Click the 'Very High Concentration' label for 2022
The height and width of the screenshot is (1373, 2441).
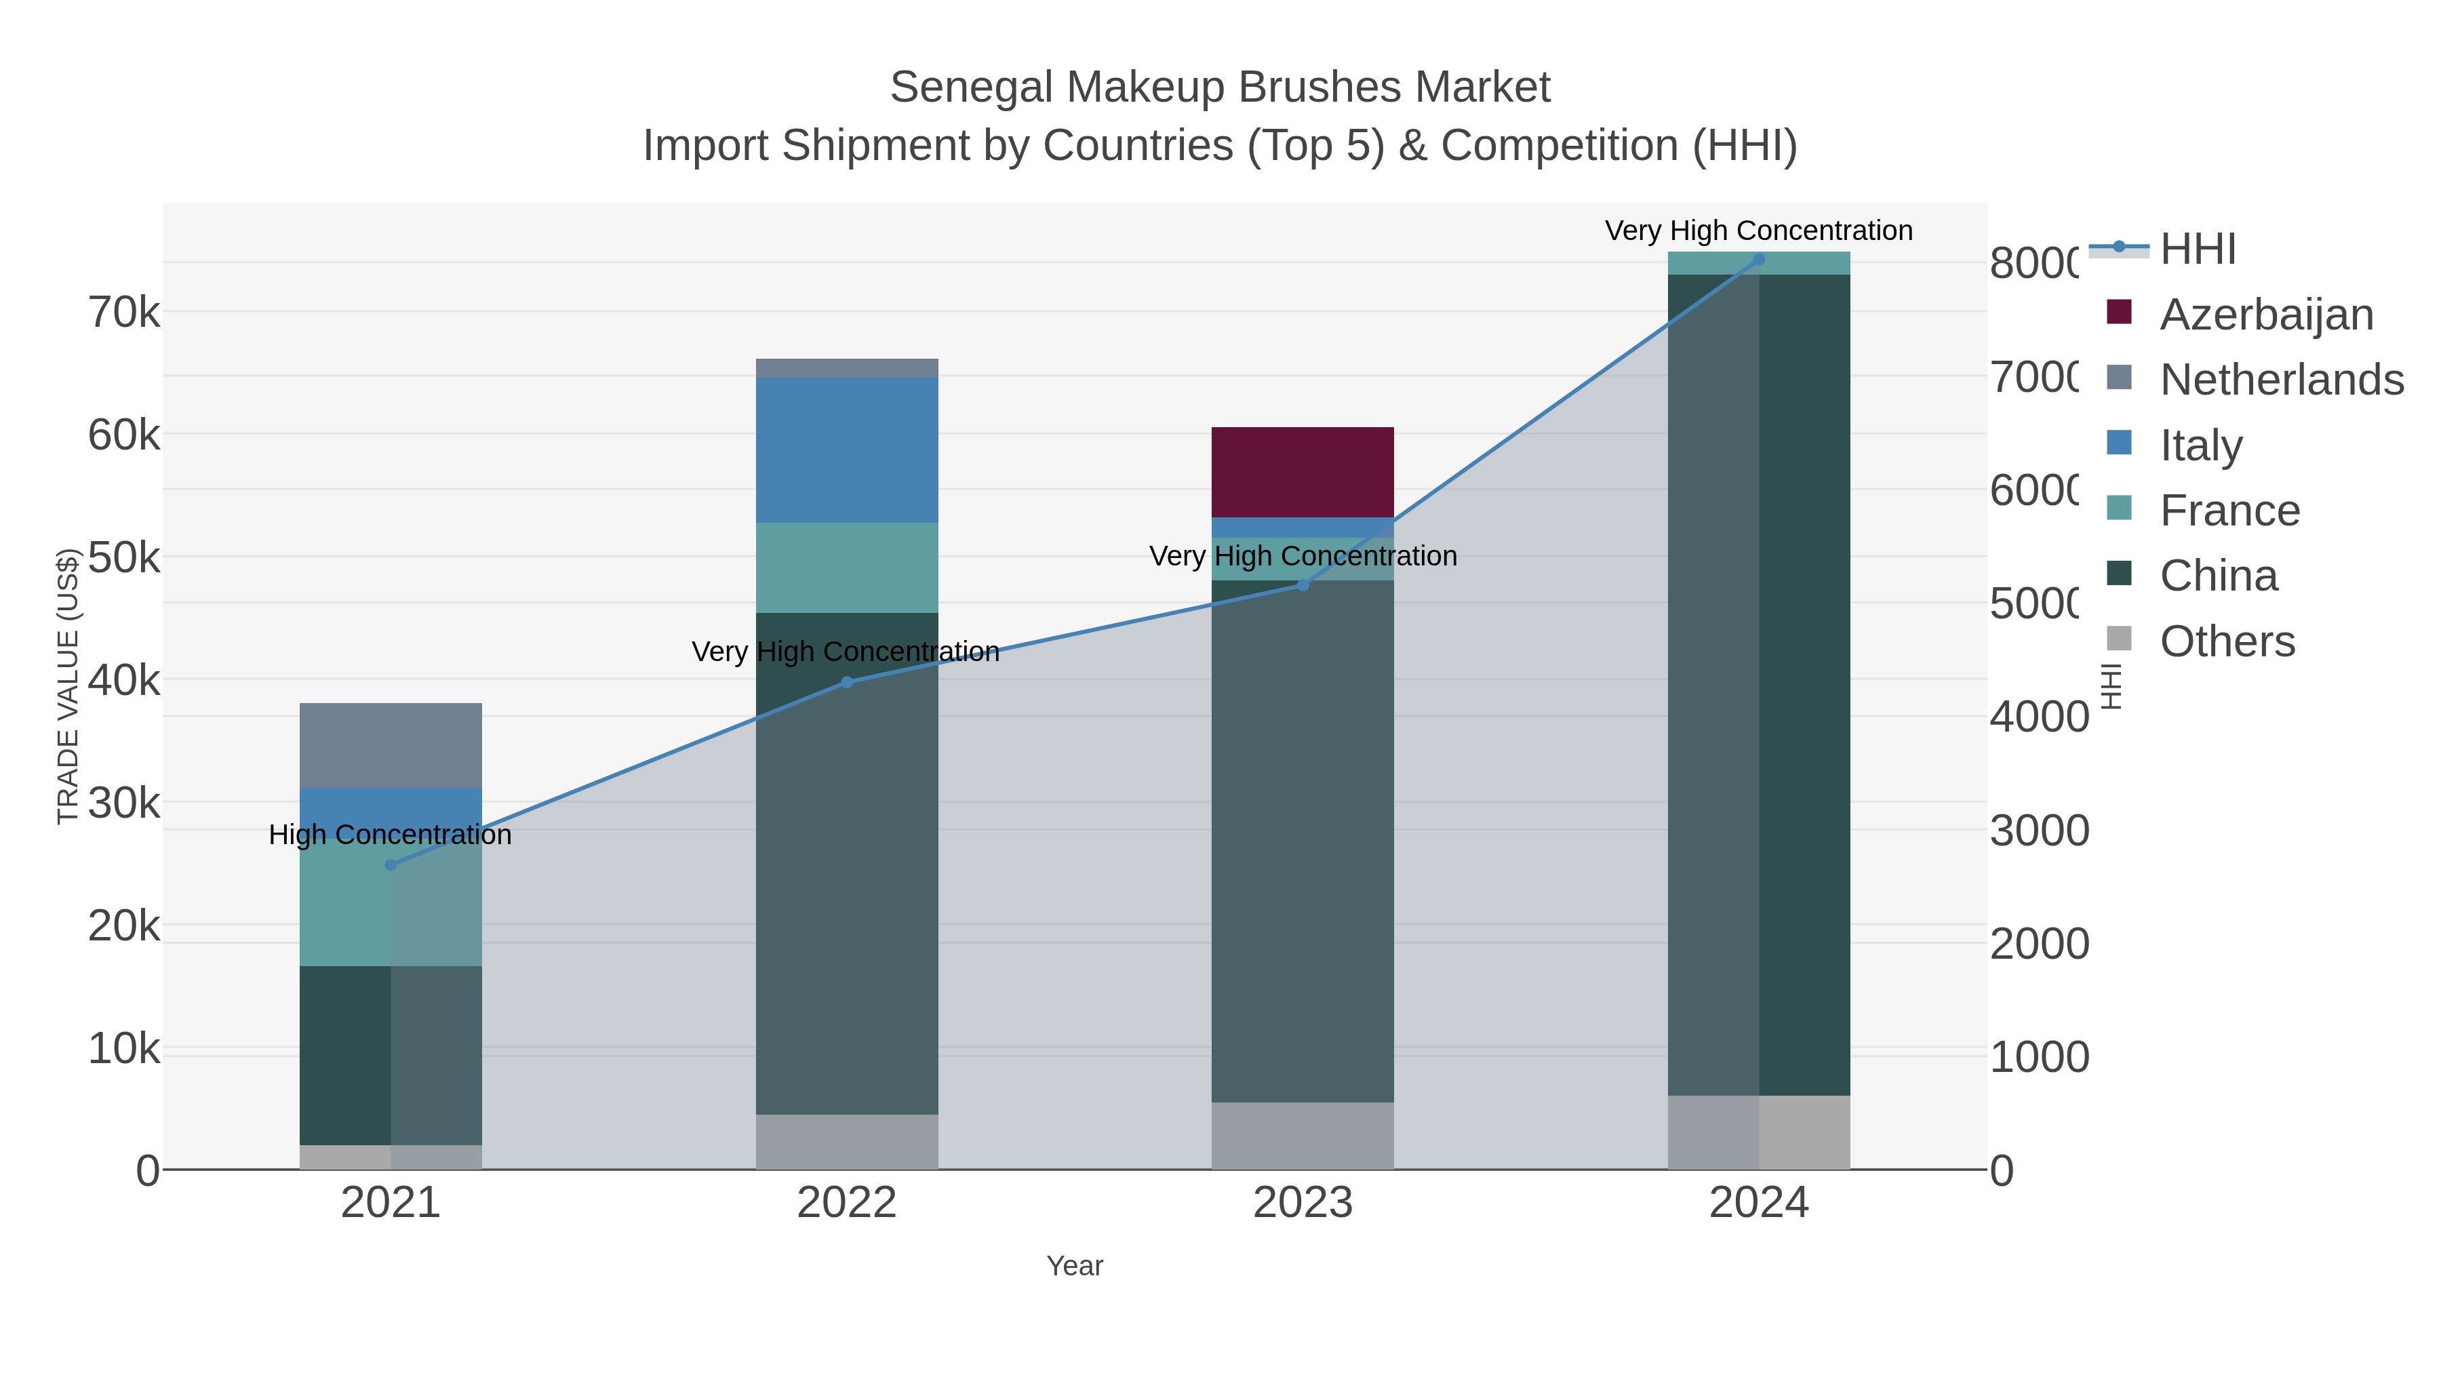tap(846, 652)
